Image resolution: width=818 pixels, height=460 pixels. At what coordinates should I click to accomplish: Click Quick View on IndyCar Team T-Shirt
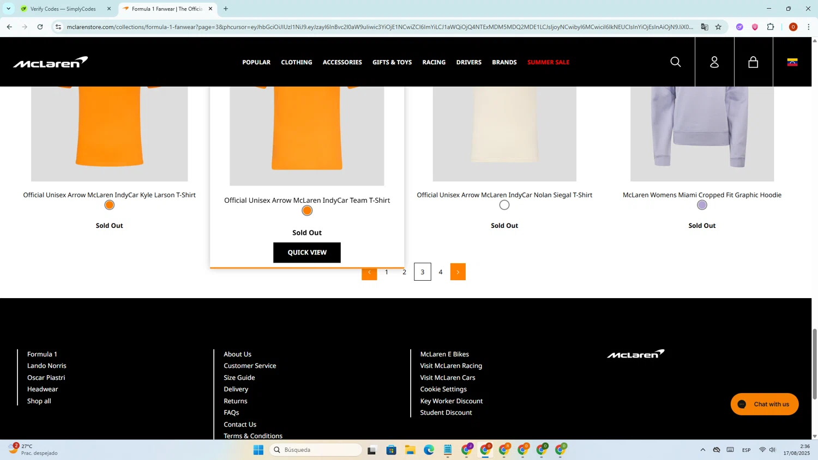[x=307, y=252]
